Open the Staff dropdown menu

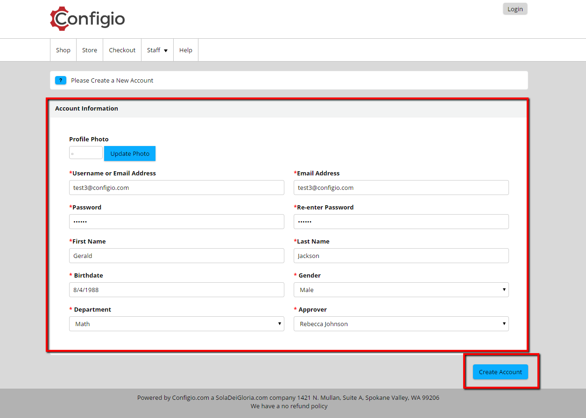pyautogui.click(x=157, y=50)
